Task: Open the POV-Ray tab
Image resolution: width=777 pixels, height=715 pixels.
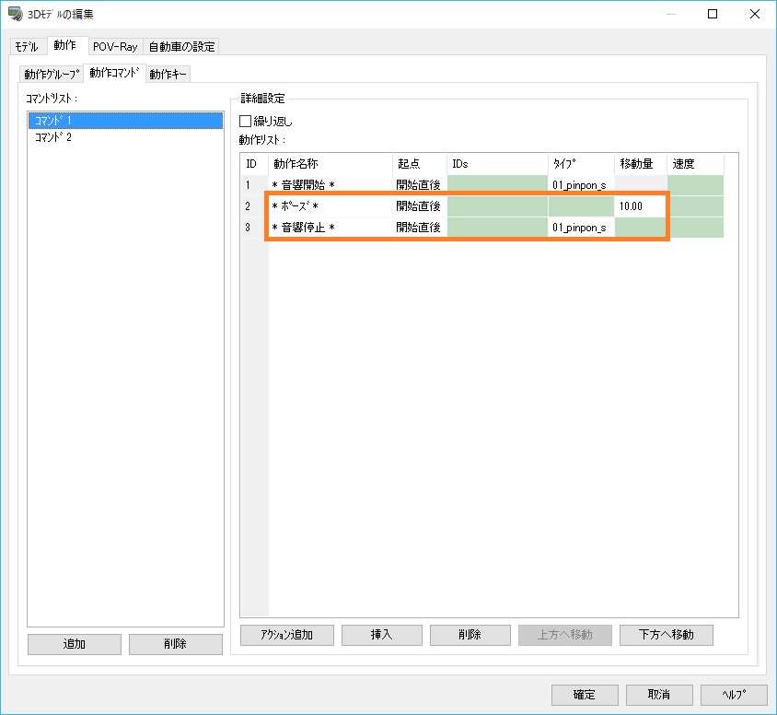Action: [115, 47]
